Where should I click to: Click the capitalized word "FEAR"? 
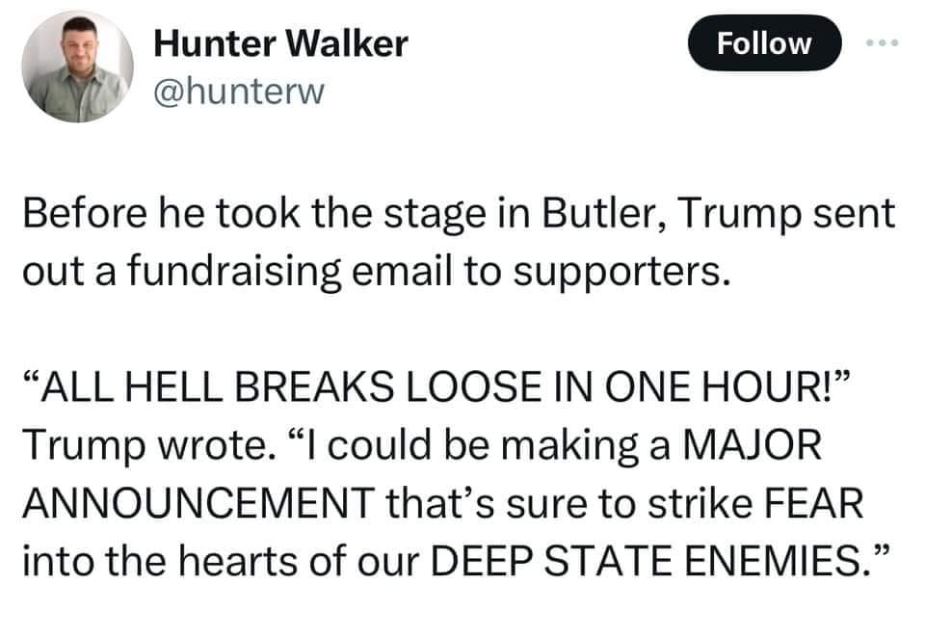(x=813, y=503)
